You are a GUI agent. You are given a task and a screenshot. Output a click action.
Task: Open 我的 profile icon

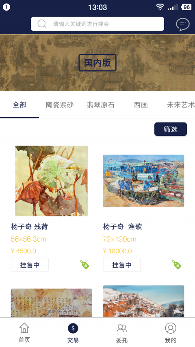(x=171, y=328)
